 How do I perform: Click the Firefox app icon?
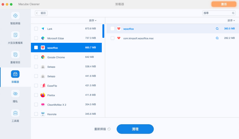pyautogui.click(x=43, y=95)
